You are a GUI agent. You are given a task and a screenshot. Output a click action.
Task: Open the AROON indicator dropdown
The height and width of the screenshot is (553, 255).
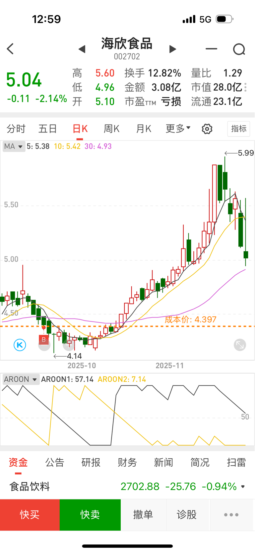pos(21,379)
